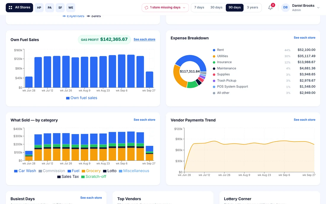
Task: Switch range to 30 days
Action: 216,7
